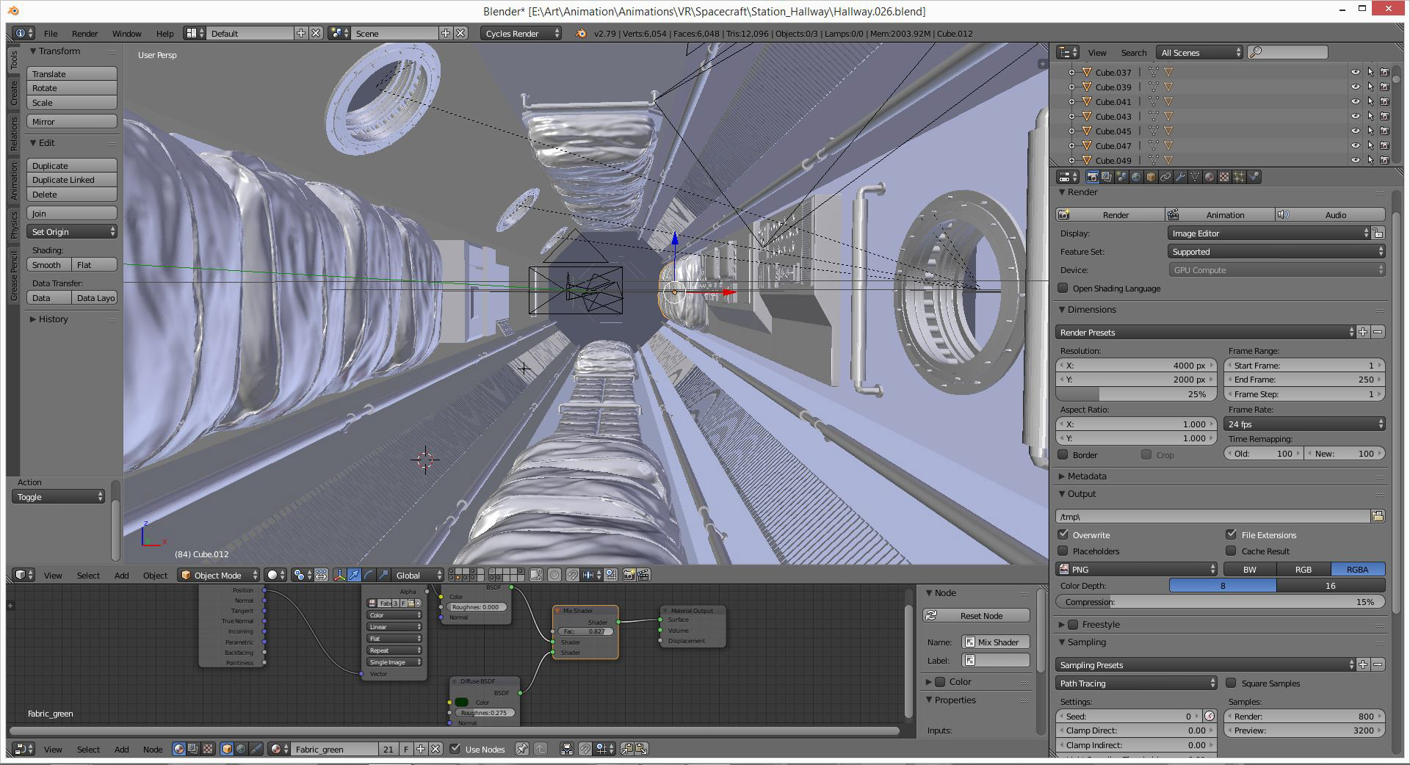The width and height of the screenshot is (1410, 765).
Task: Open the File menu
Action: (x=51, y=33)
